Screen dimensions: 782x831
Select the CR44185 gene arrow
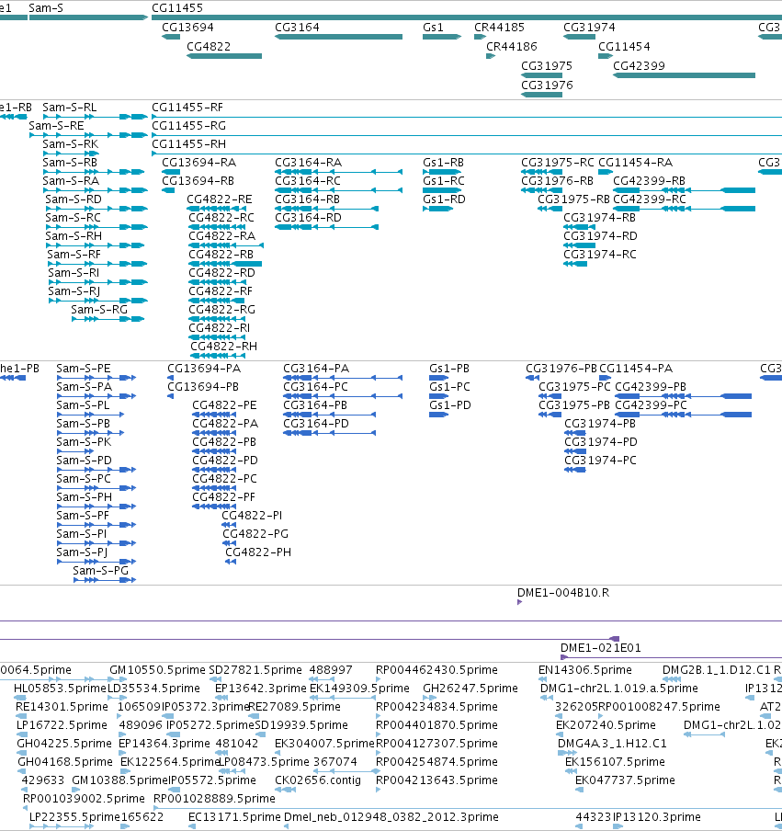point(480,37)
